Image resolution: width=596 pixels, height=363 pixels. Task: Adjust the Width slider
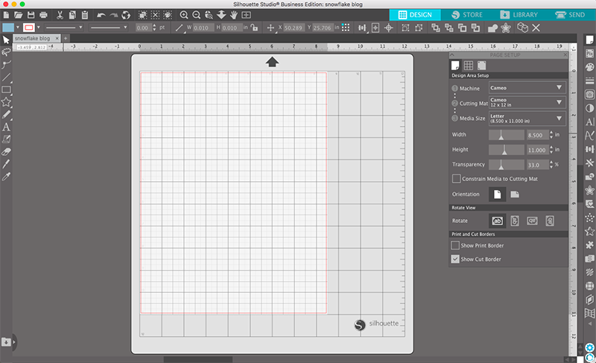(x=507, y=135)
